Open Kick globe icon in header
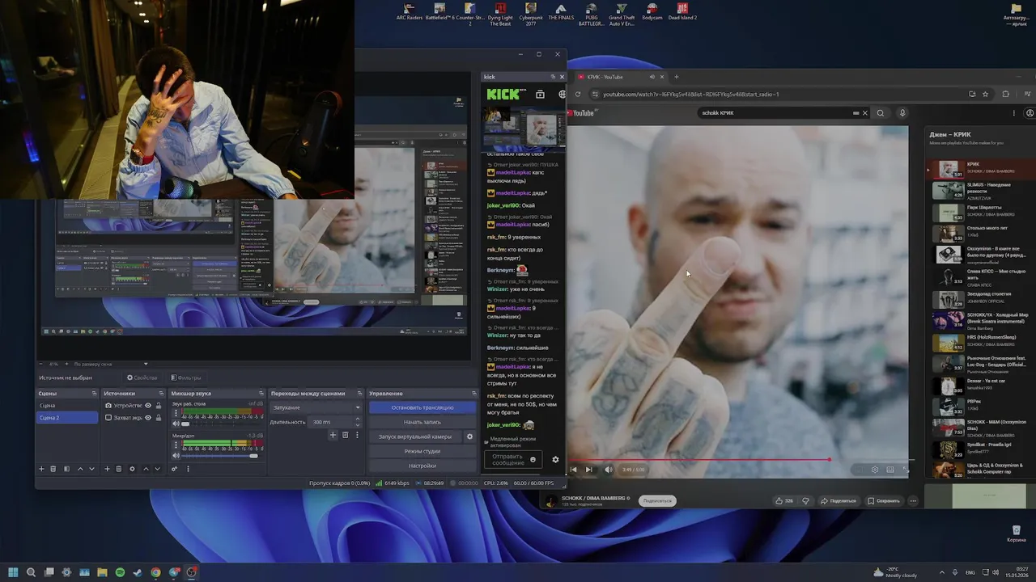This screenshot has width=1036, height=582. click(562, 95)
